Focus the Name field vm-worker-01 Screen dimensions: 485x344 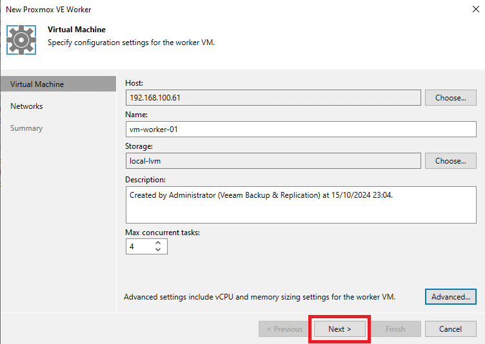coord(301,129)
